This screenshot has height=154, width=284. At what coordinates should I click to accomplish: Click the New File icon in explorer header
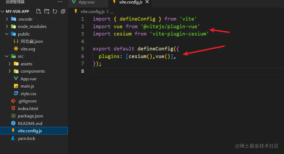pos(39,11)
